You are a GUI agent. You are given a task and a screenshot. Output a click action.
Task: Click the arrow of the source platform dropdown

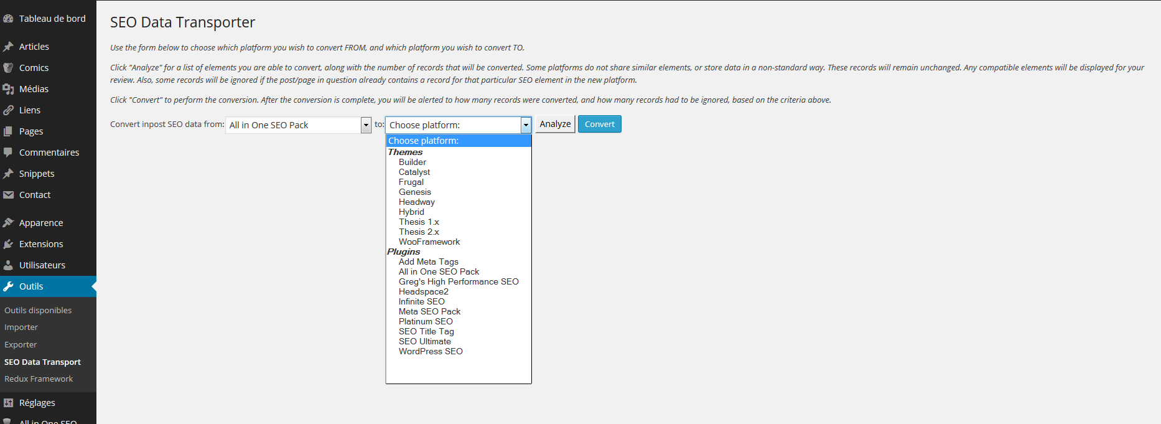point(366,125)
